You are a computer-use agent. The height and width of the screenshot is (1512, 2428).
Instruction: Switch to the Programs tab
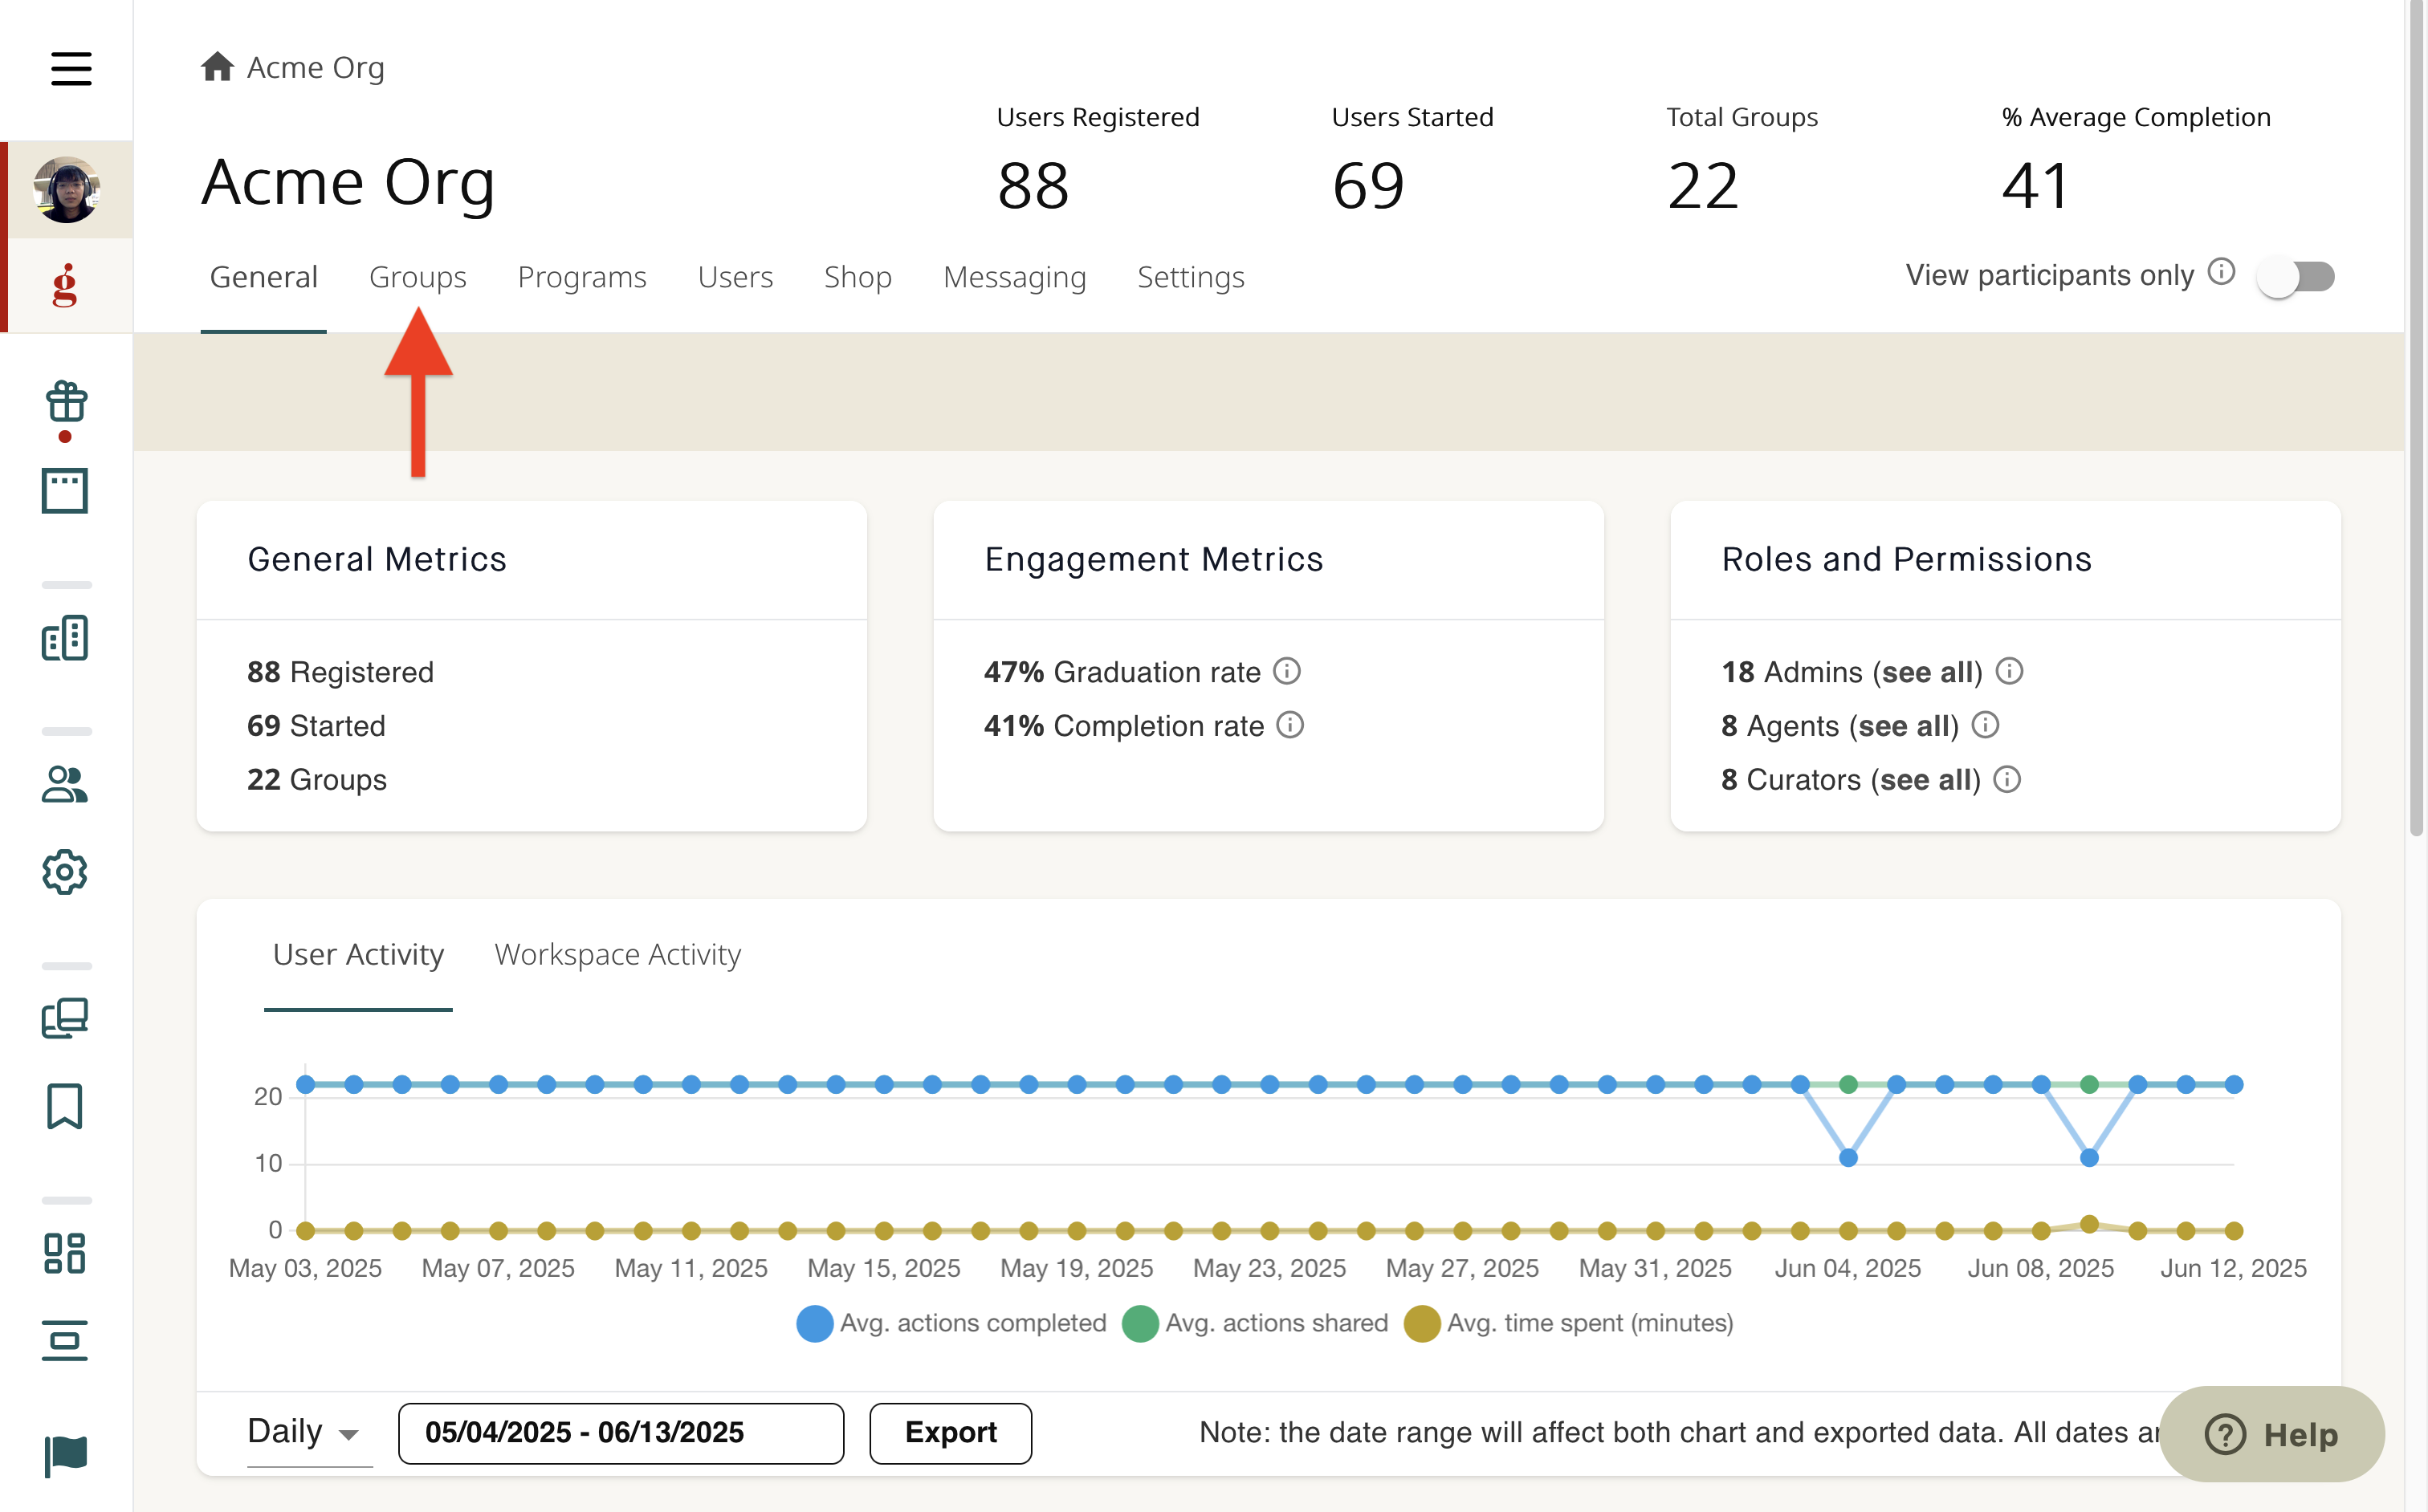coord(581,277)
